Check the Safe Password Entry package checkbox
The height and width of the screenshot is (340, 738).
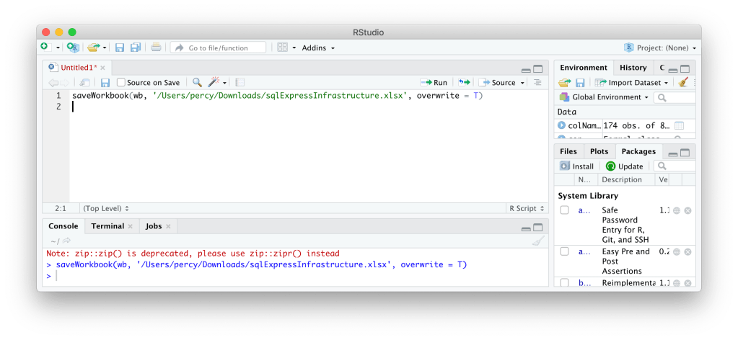564,210
